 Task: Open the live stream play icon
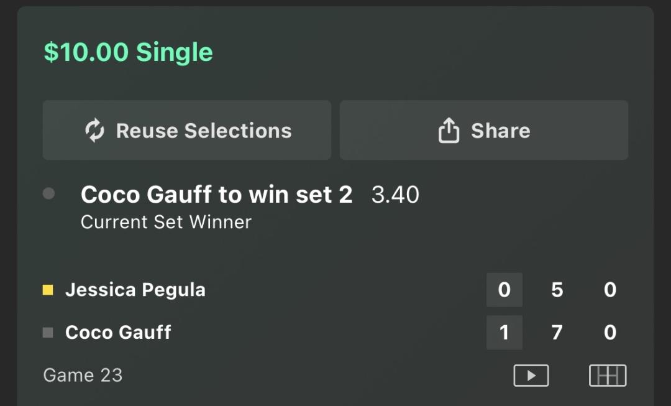click(531, 376)
